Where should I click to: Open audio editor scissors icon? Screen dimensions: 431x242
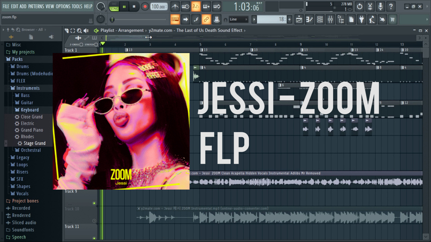[x=370, y=6]
